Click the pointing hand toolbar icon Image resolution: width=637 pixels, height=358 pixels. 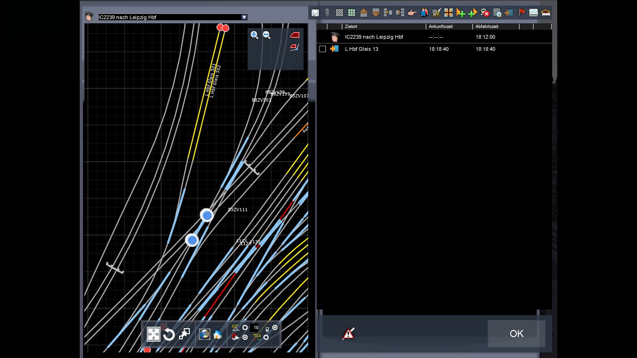[412, 13]
